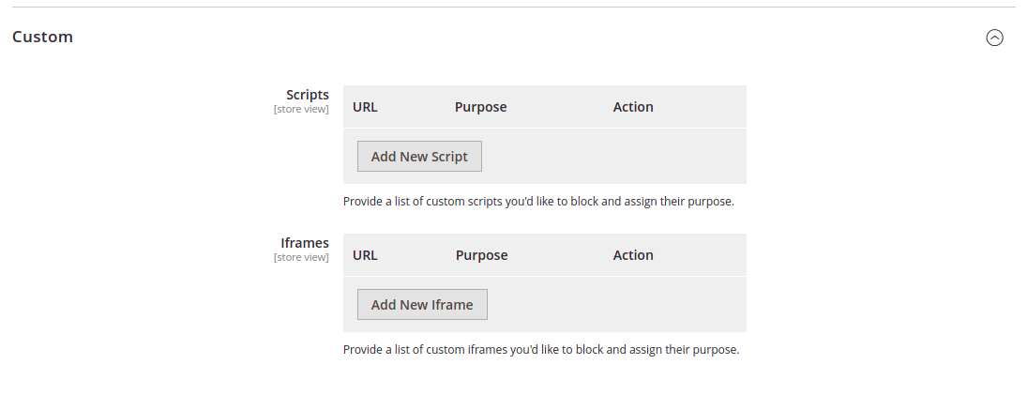This screenshot has height=410, width=1028.
Task: Select Action column header in Iframes table
Action: coord(633,255)
